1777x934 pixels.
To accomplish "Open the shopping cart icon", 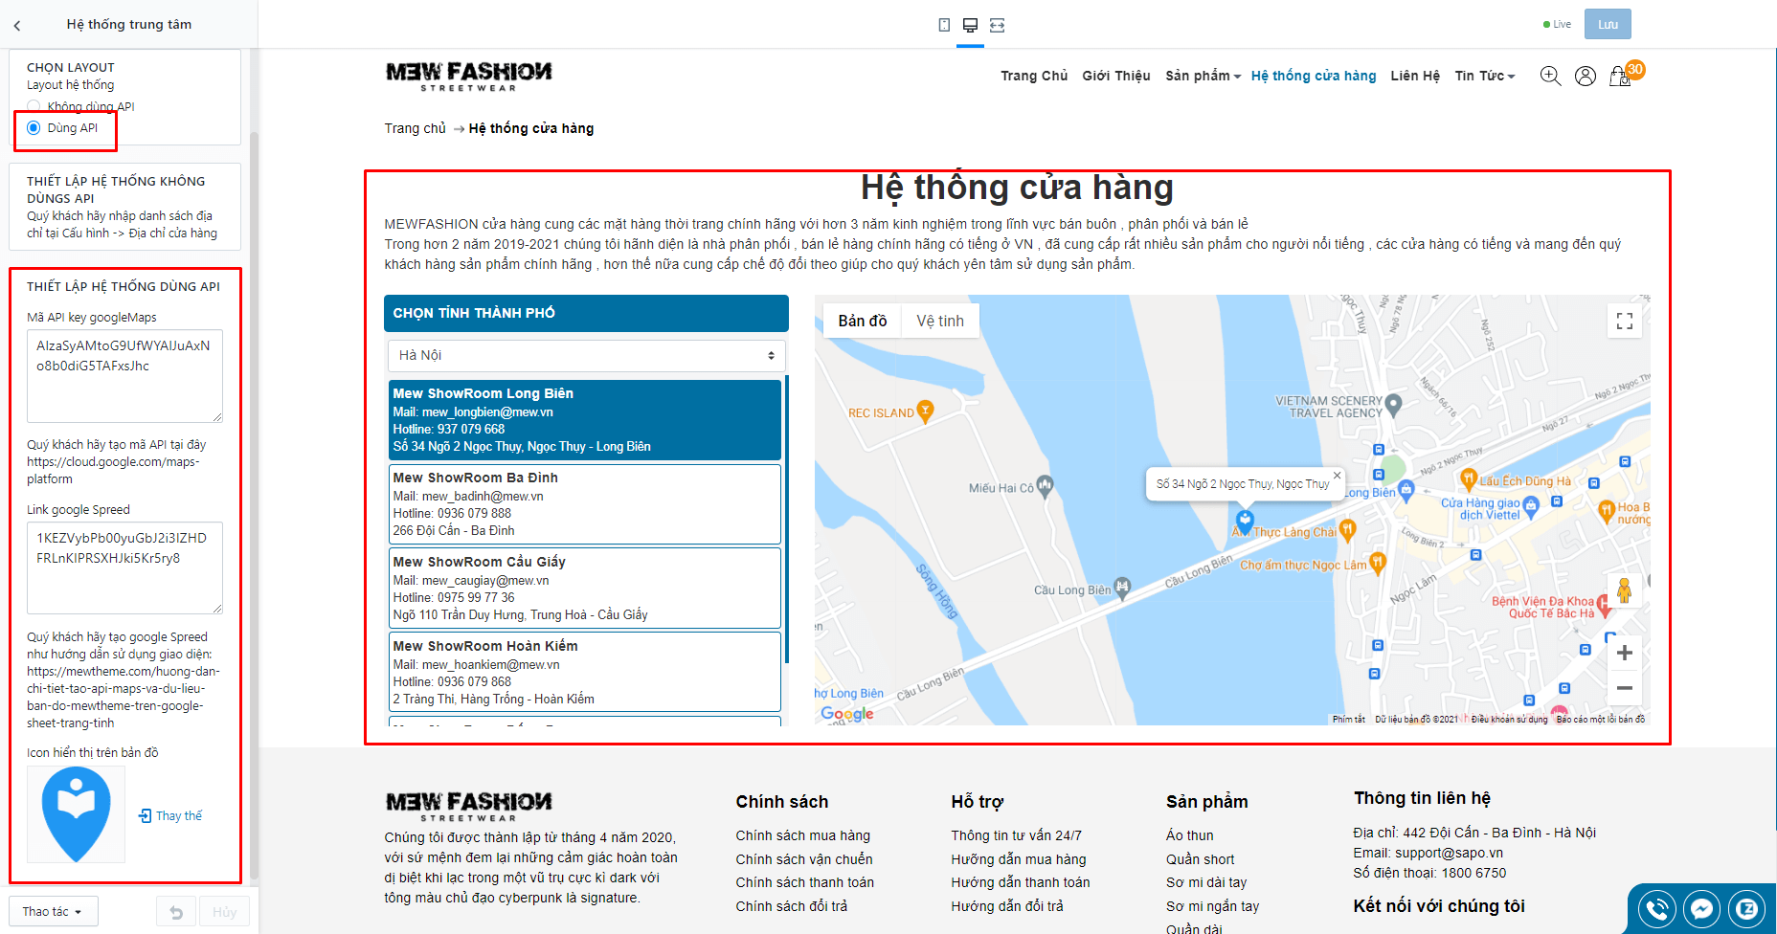I will (1620, 76).
